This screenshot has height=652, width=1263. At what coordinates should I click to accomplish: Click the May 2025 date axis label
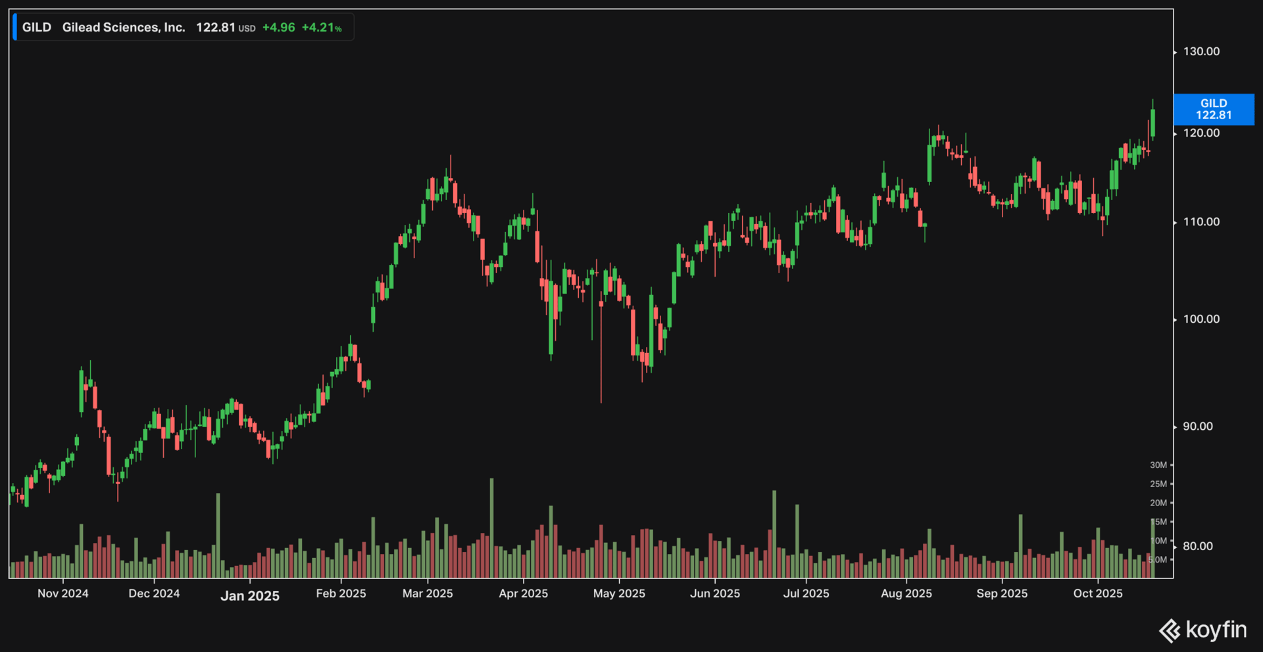(x=619, y=594)
